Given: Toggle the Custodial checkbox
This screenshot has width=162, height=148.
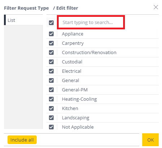Looking at the screenshot, I should pos(51,62).
